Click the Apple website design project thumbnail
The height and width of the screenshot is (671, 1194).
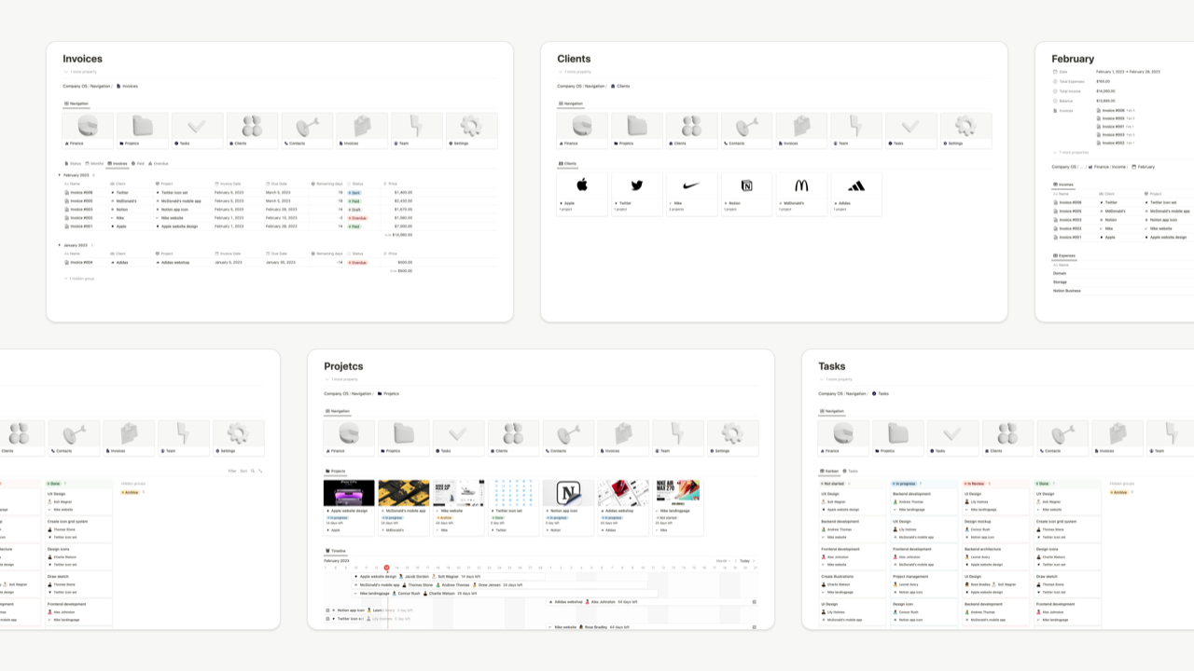pos(348,492)
